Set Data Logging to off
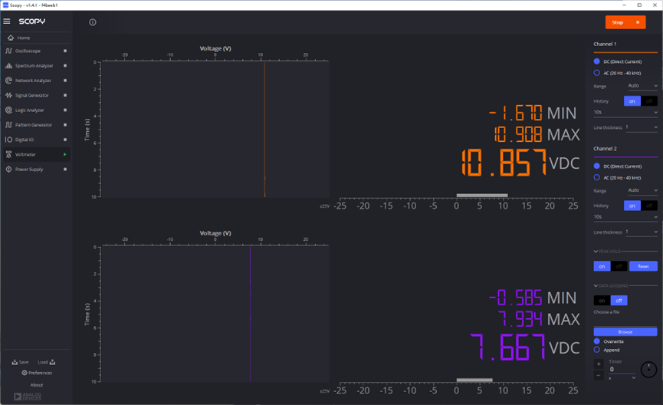663x405 pixels. point(619,301)
